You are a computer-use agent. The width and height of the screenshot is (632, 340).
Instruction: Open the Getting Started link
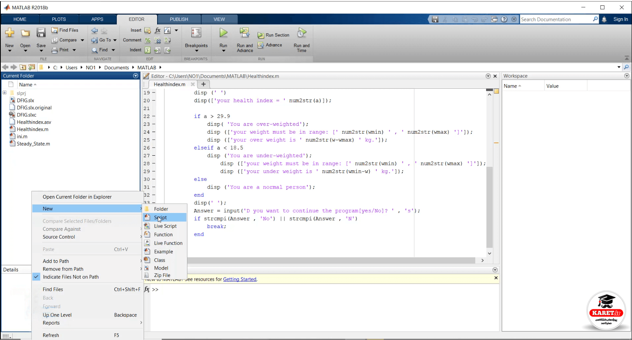[240, 279]
